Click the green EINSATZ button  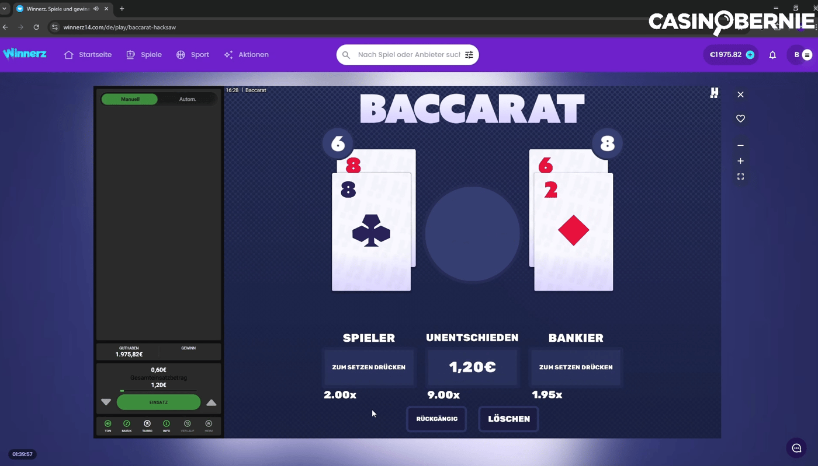[158, 402]
